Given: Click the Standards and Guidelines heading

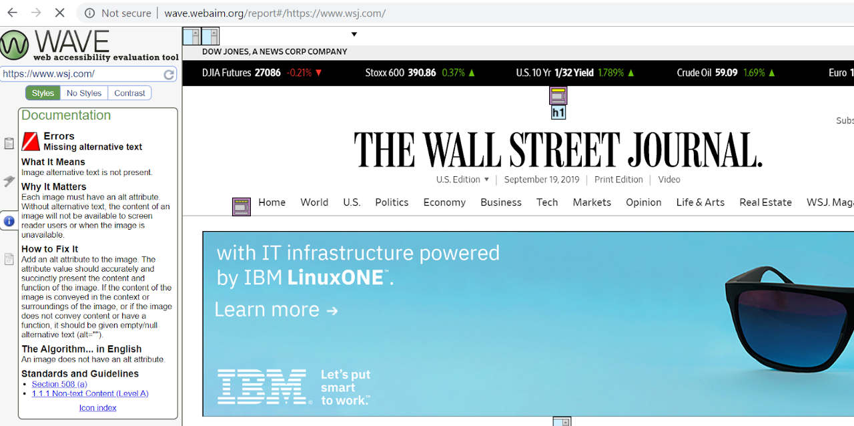Looking at the screenshot, I should pos(80,374).
